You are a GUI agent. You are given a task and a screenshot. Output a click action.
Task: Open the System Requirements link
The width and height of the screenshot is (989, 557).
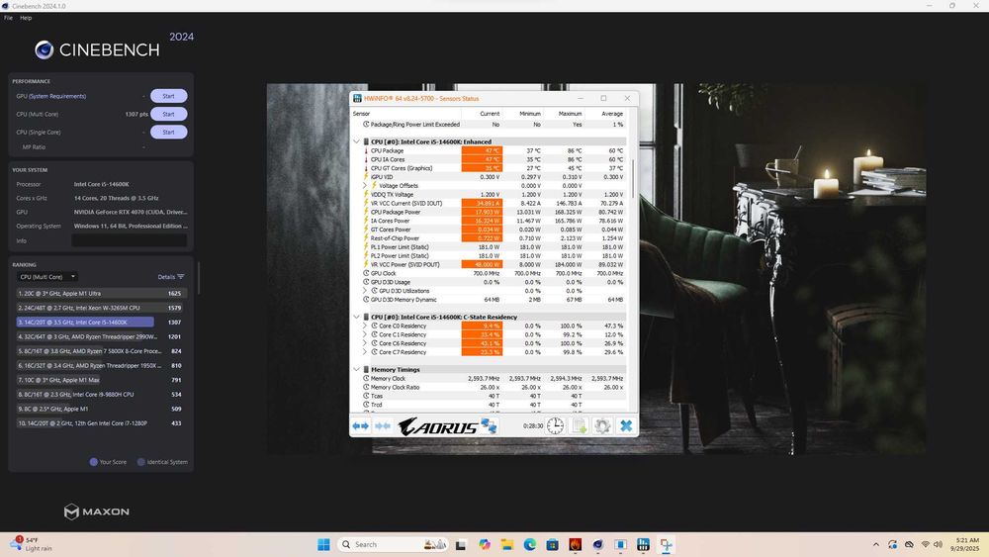[56, 96]
